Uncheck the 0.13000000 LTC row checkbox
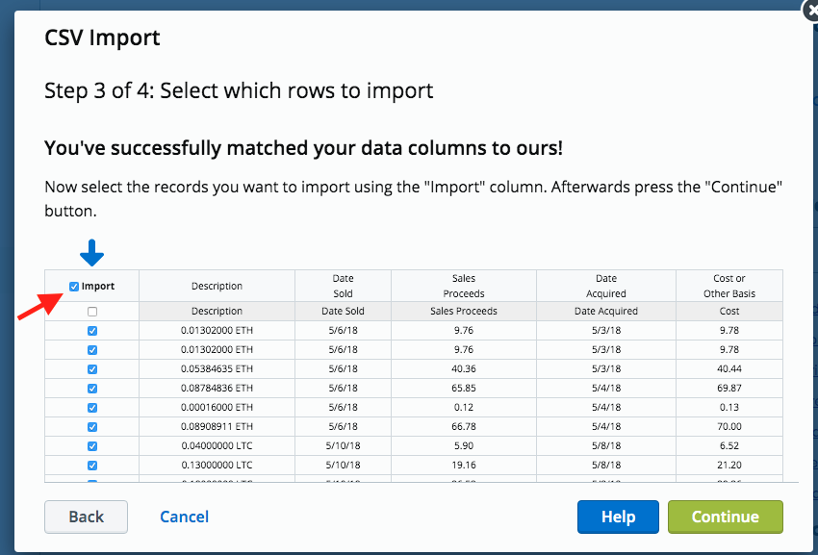This screenshot has width=818, height=555. 92,466
